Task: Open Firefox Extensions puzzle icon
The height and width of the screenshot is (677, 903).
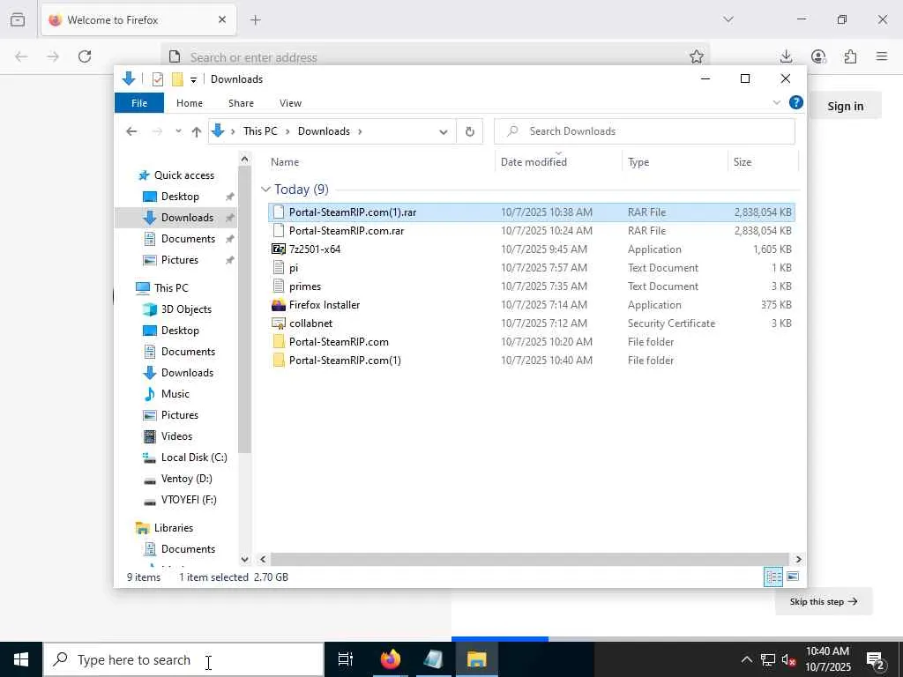Action: click(850, 56)
